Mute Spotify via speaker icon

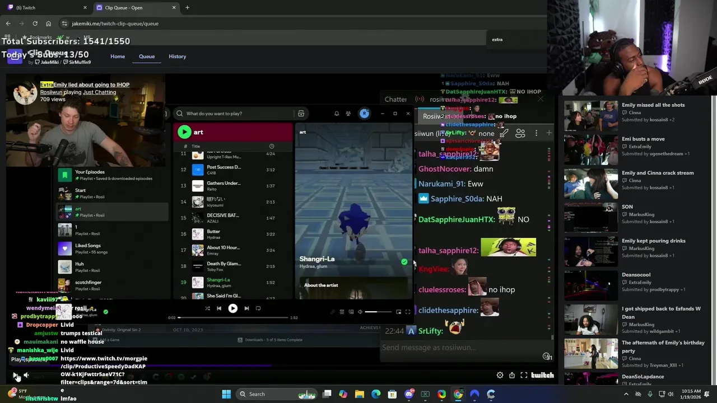point(360,312)
